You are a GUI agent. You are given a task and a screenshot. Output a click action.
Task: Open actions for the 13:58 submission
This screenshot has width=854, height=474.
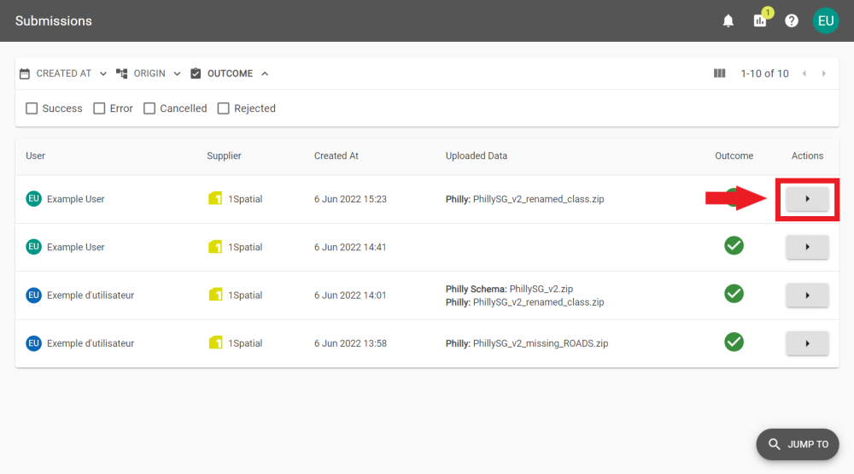(x=807, y=343)
